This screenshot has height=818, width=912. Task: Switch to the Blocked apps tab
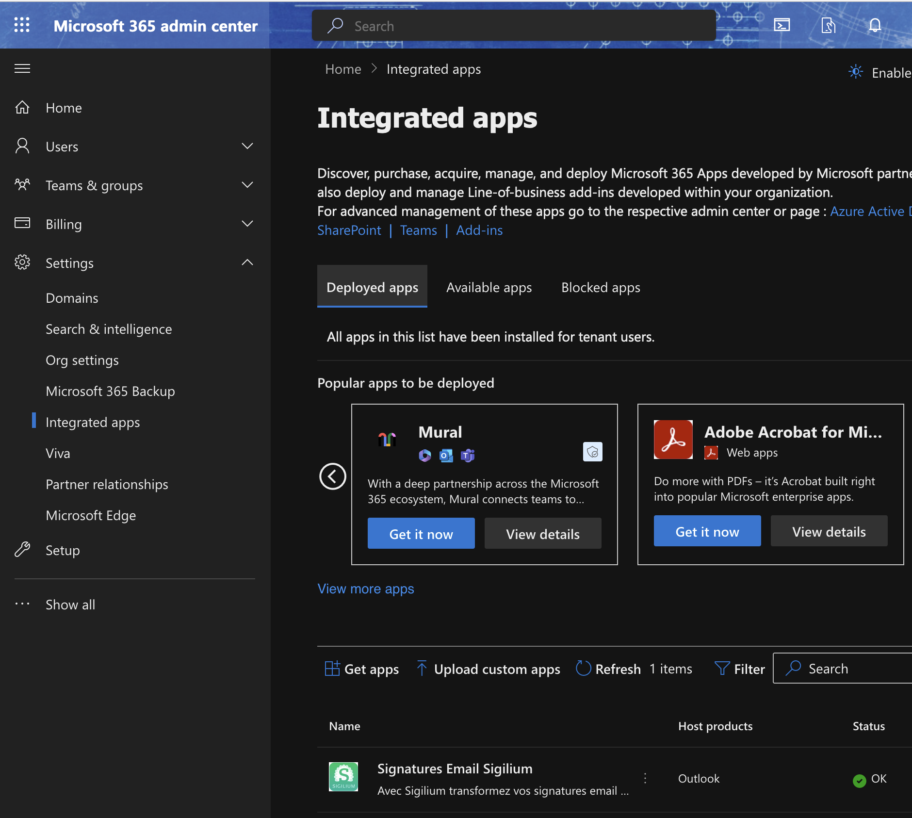601,287
